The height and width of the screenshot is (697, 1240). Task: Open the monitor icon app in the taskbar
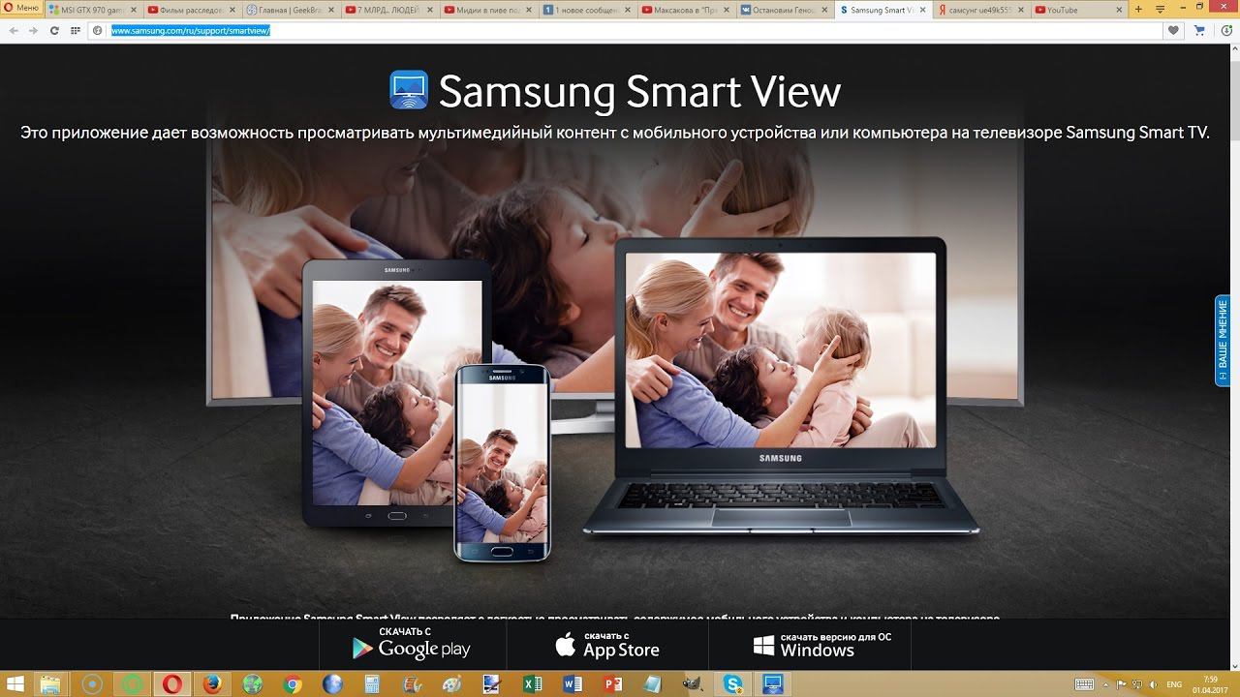pos(772,683)
